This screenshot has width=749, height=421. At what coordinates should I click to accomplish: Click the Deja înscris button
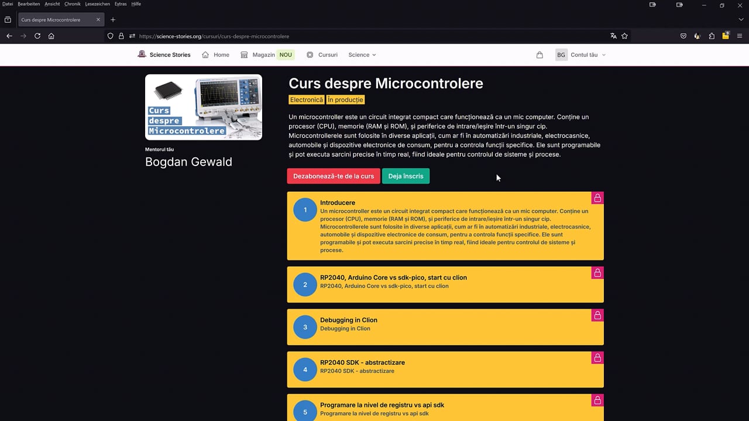pyautogui.click(x=406, y=176)
